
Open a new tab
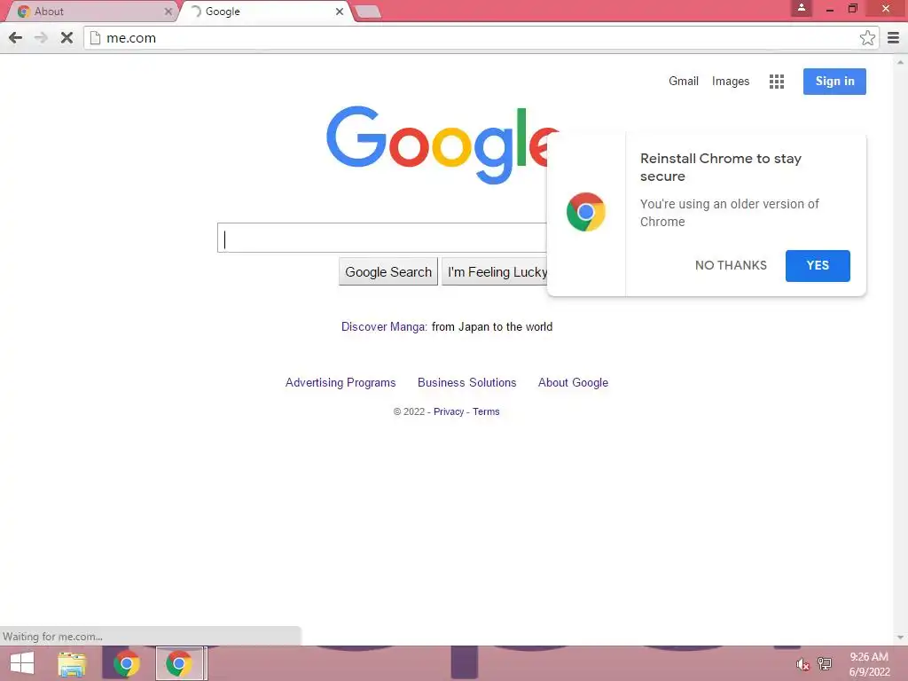click(x=366, y=12)
